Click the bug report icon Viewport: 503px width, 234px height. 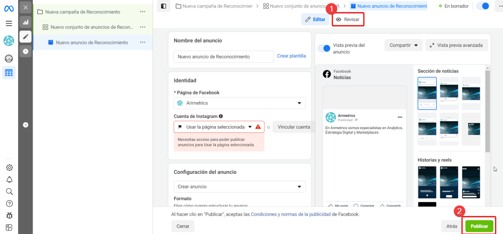point(9,216)
